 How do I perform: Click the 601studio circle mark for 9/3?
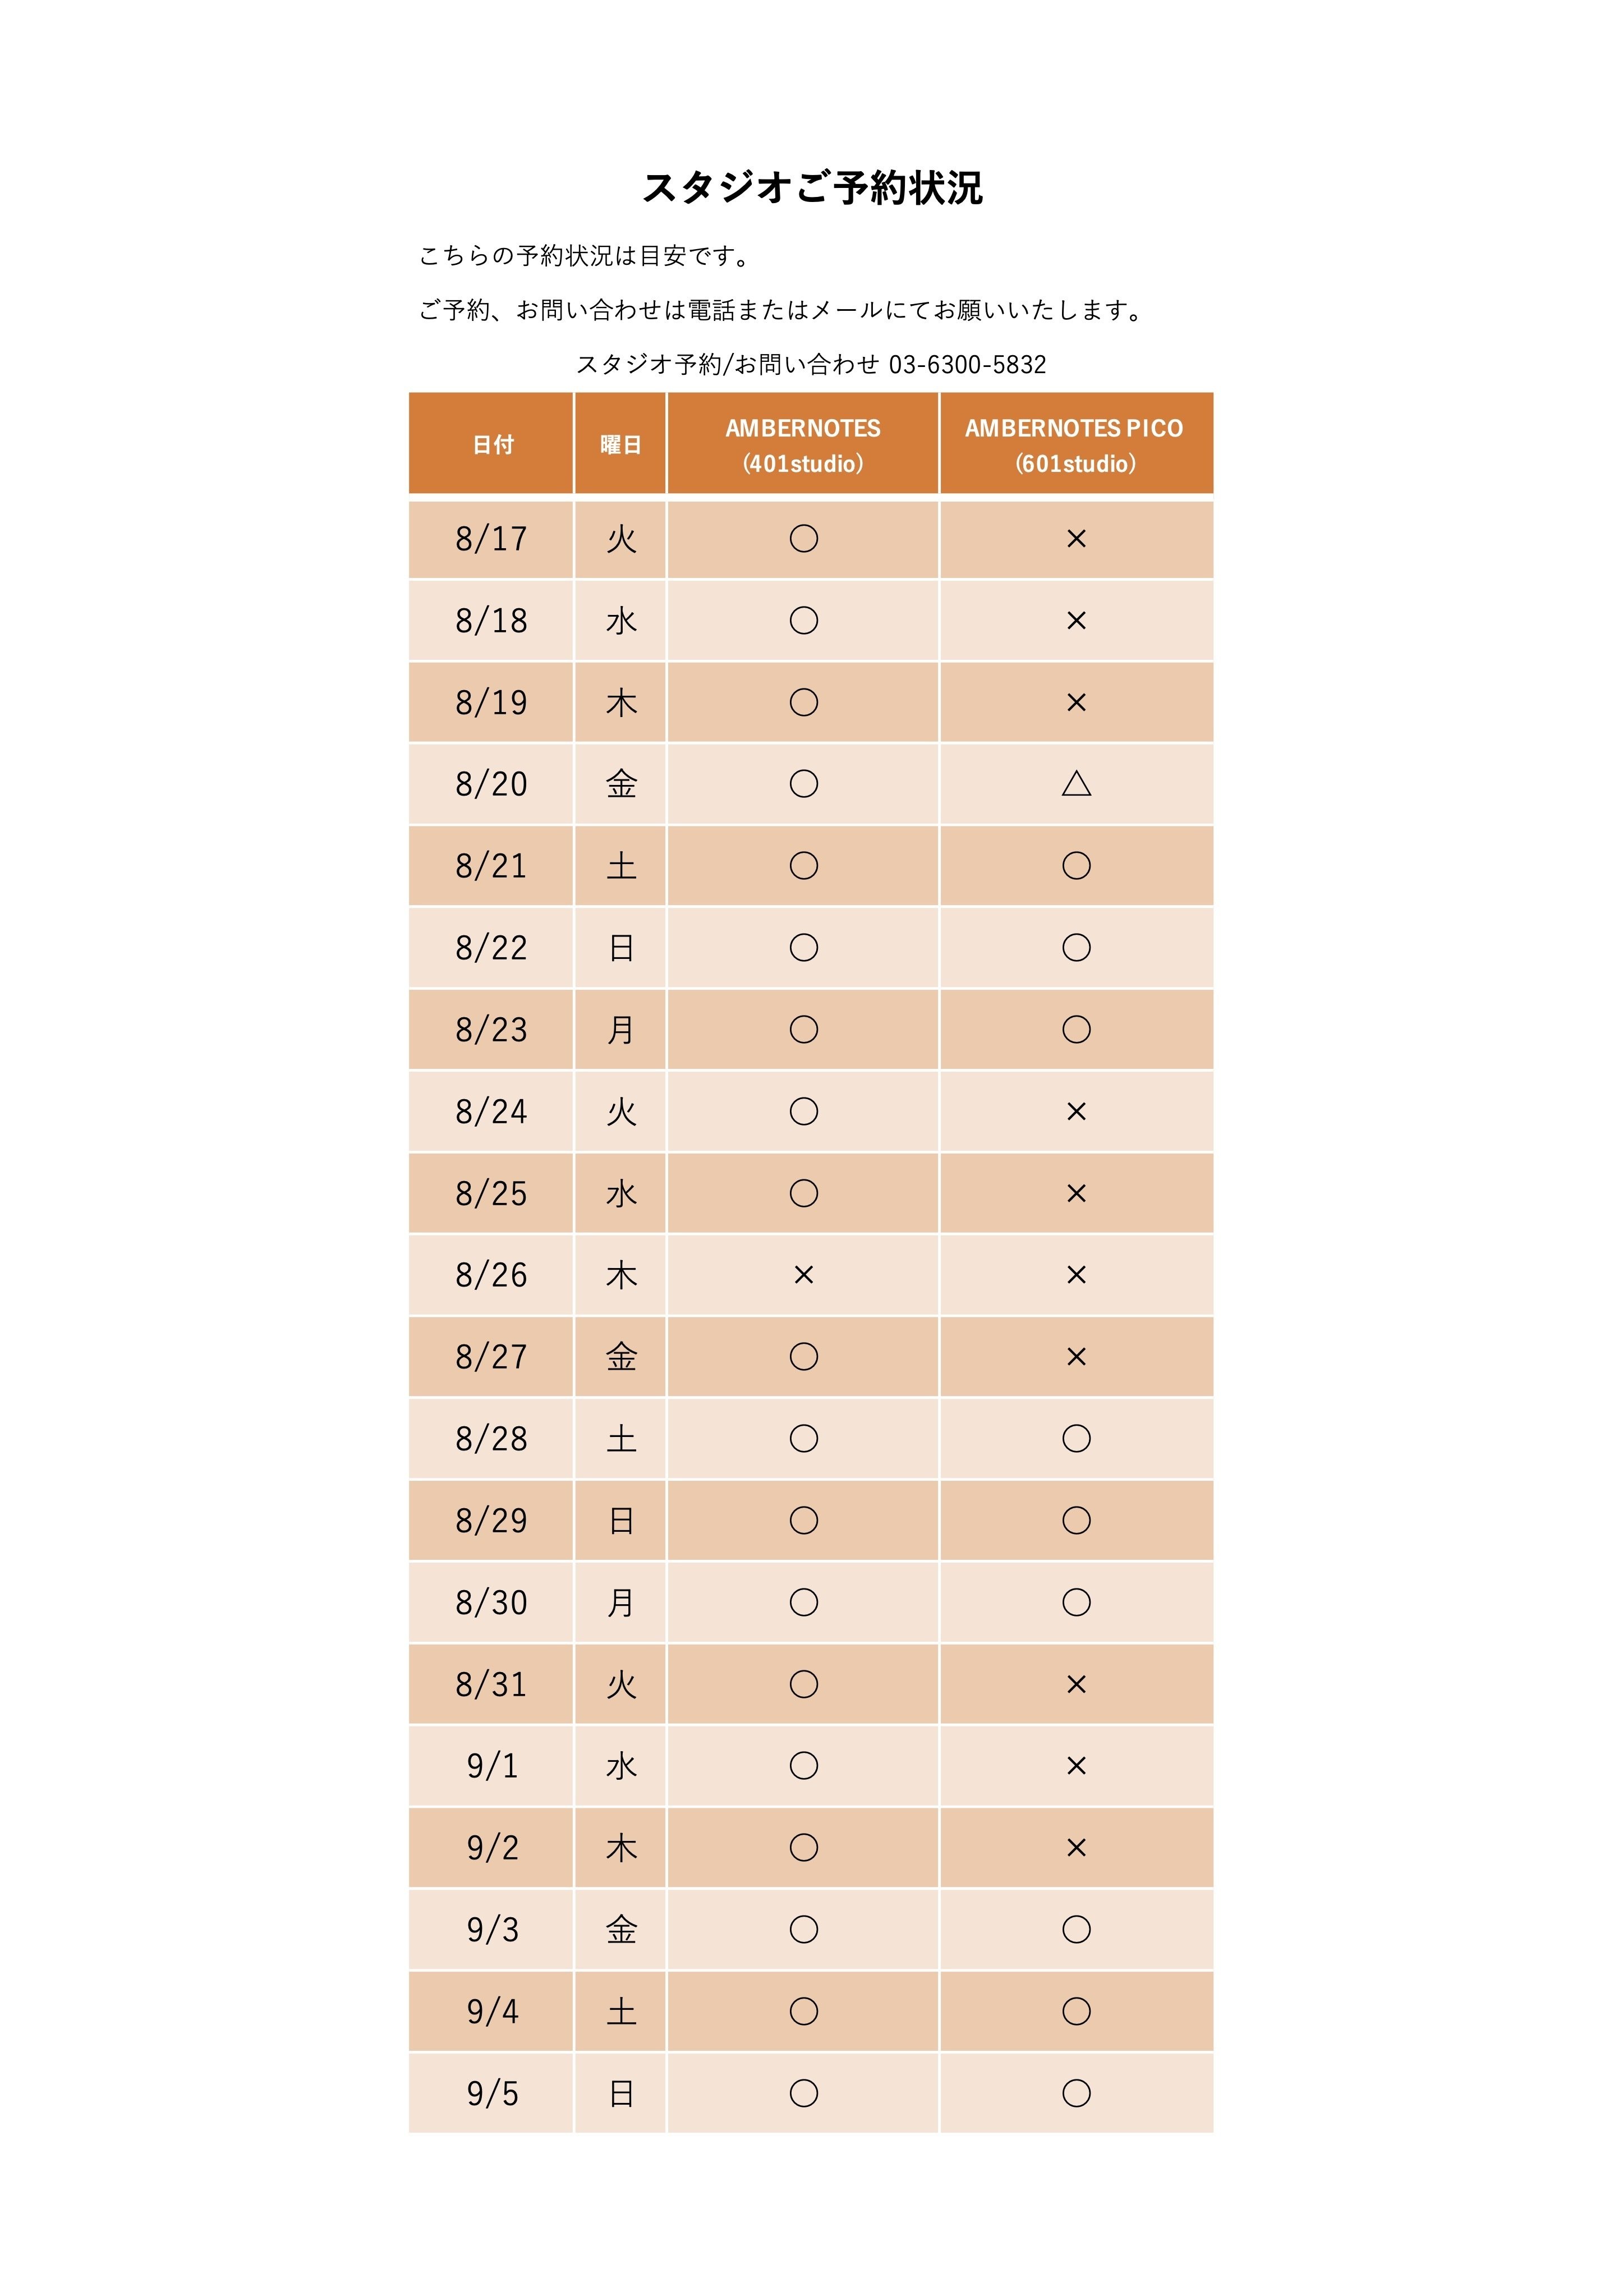pos(1075,1929)
